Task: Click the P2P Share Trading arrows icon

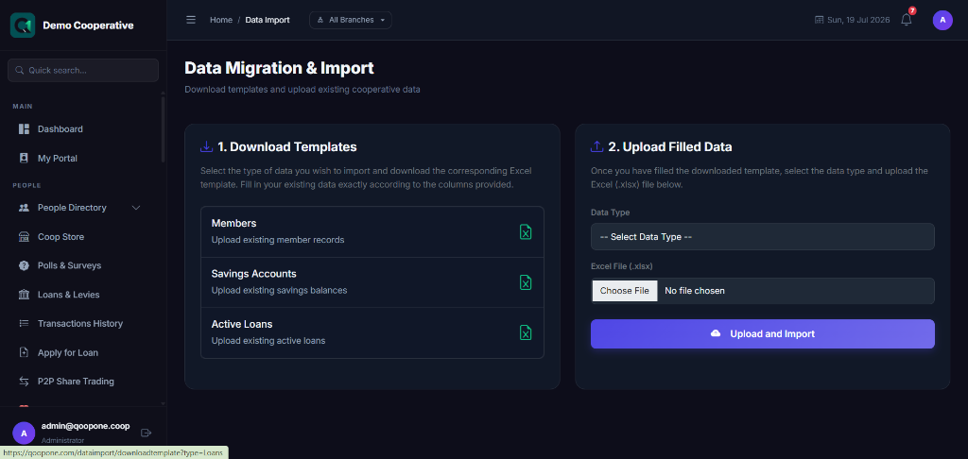Action: 24,382
